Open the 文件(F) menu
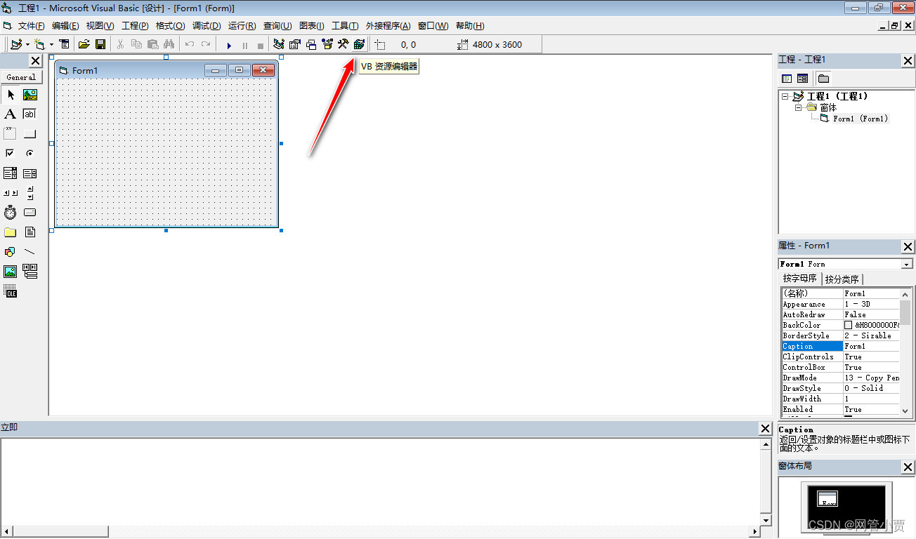 click(x=31, y=26)
